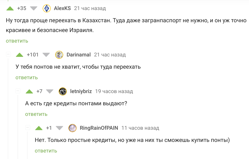
Task: Downvote letniybriz's comment
Action: coord(50,91)
